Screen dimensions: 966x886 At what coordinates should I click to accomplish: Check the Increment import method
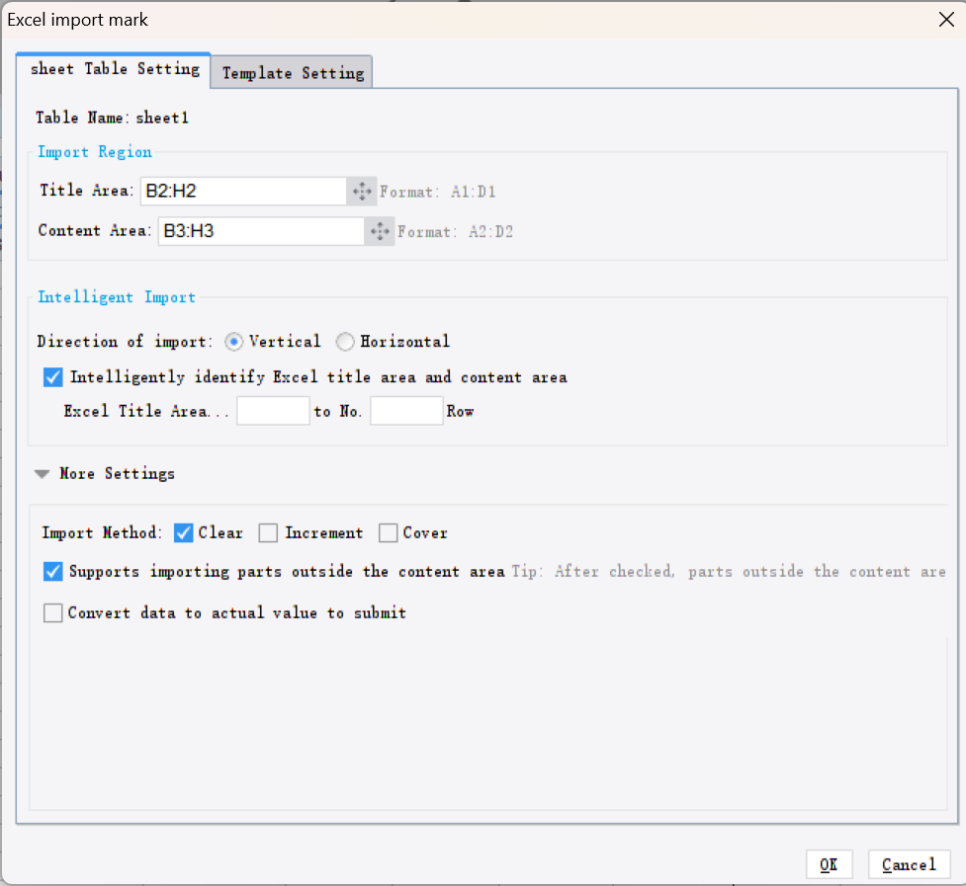(x=268, y=532)
